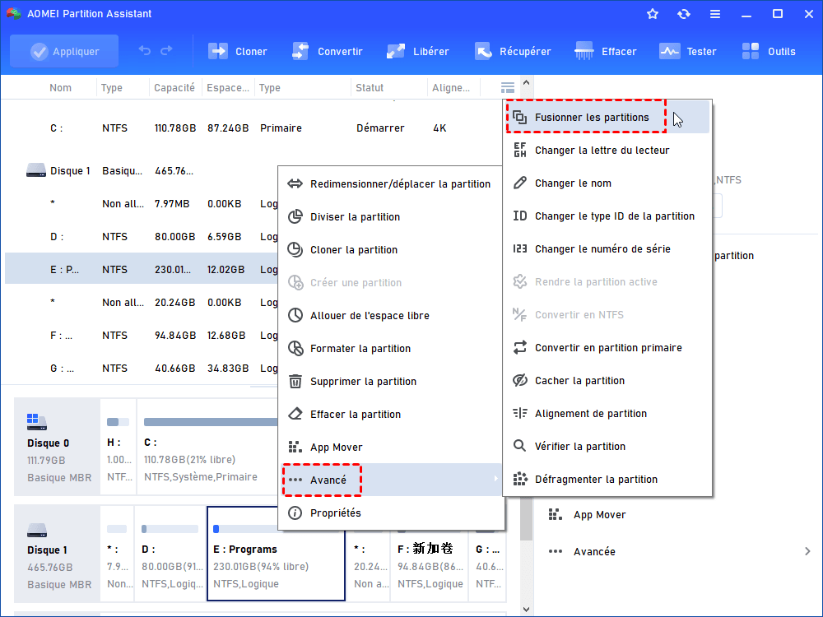Select Alignement de partition
This screenshot has width=823, height=617.
pyautogui.click(x=607, y=414)
